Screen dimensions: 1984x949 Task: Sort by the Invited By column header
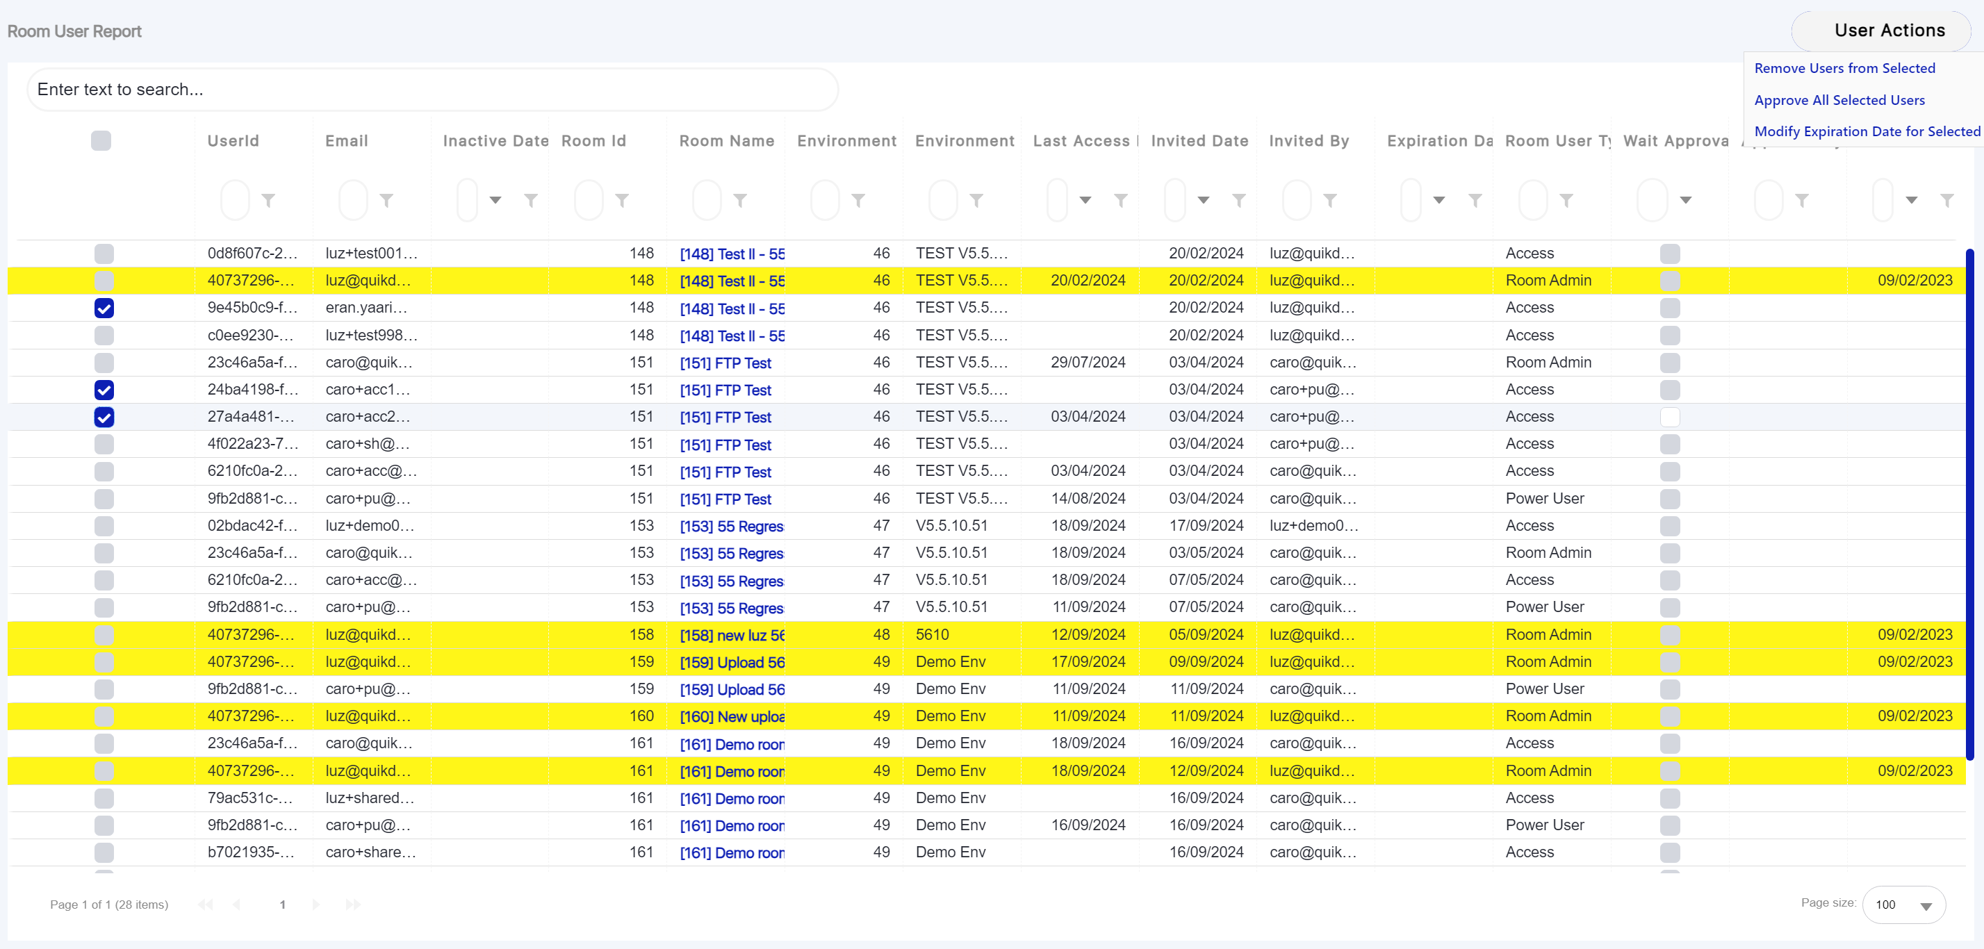1309,141
